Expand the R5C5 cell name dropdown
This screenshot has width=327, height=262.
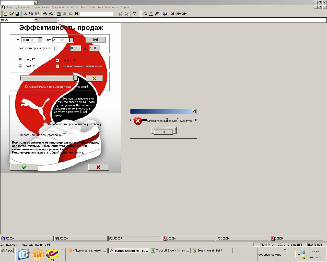click(36, 20)
